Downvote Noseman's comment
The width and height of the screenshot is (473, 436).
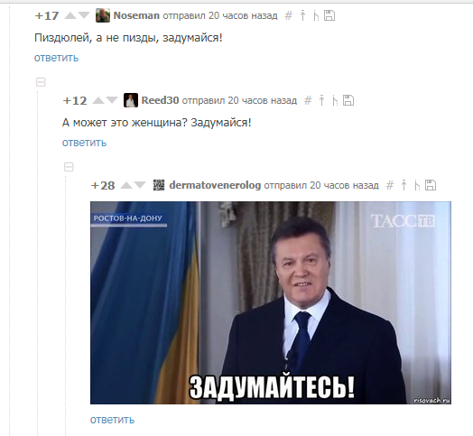(x=84, y=15)
